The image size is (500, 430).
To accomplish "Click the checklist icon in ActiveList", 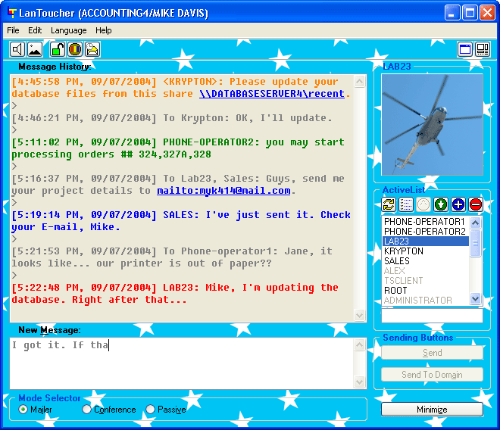I will 406,204.
